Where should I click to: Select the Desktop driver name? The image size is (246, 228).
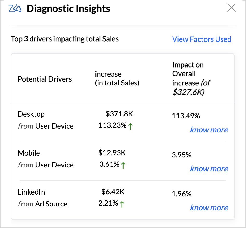31,114
